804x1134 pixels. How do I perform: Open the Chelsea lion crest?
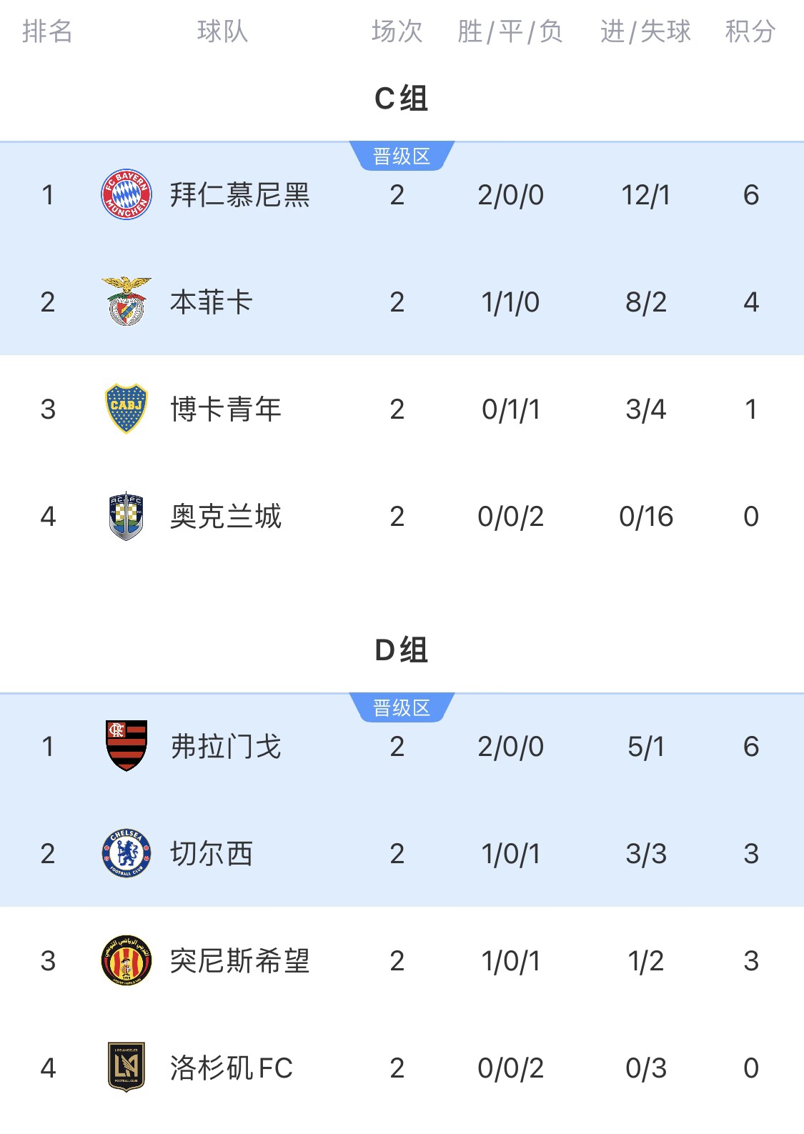point(126,853)
